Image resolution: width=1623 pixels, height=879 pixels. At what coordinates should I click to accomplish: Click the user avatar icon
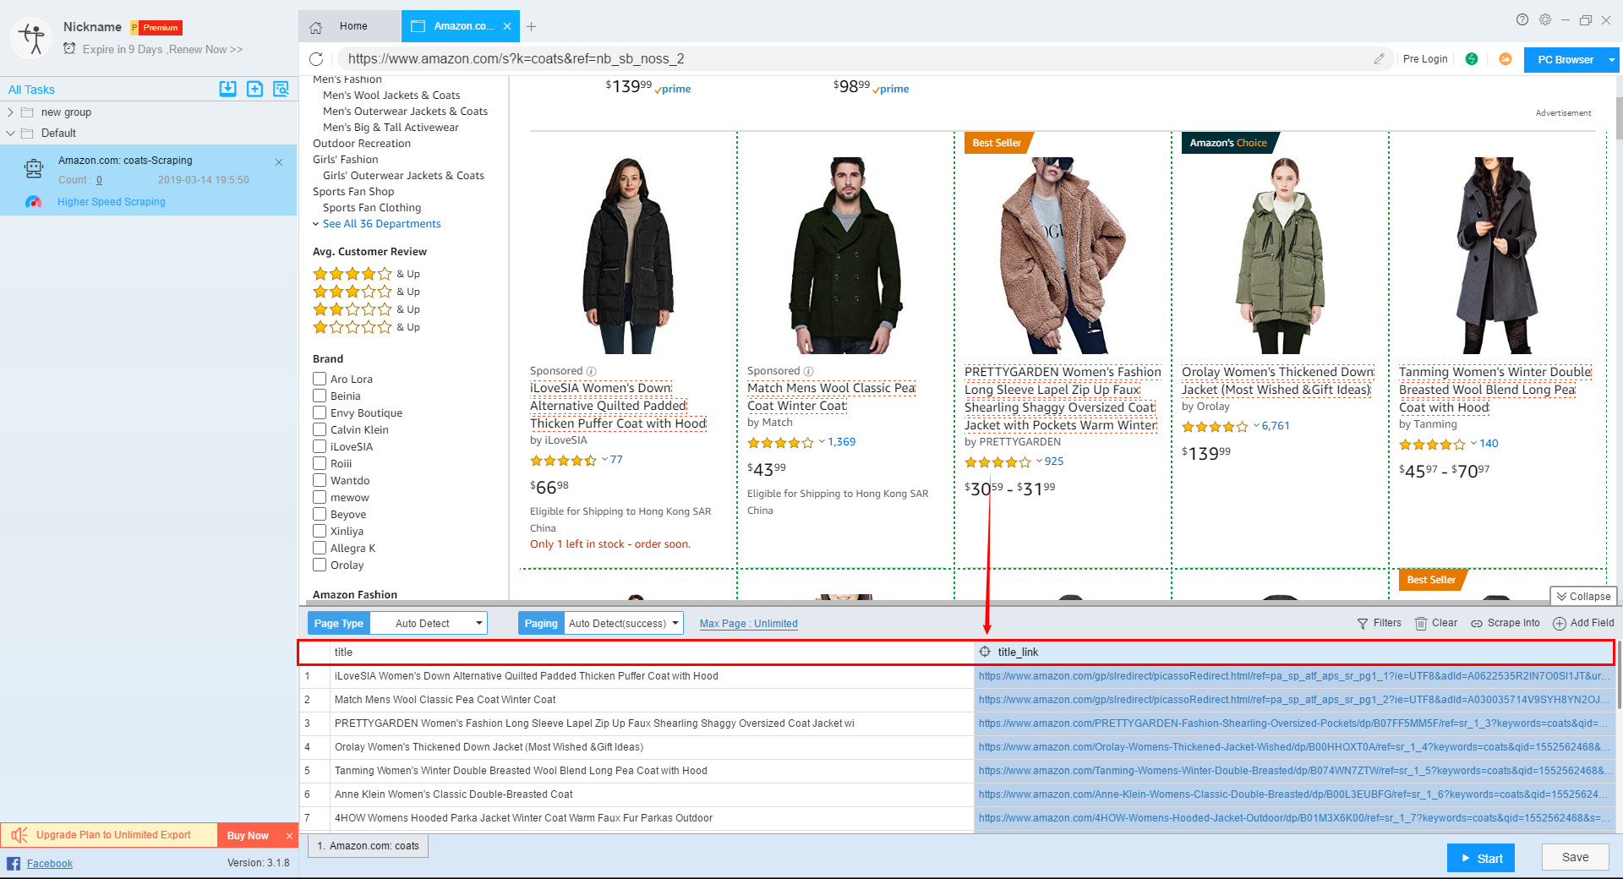pos(32,38)
